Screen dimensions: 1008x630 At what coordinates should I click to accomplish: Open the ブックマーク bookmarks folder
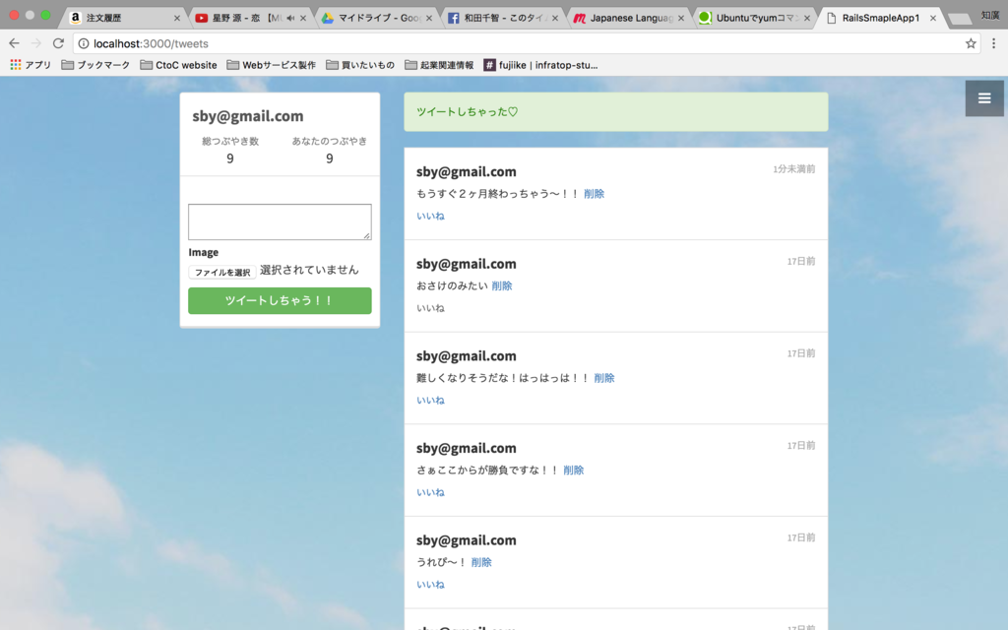point(95,65)
